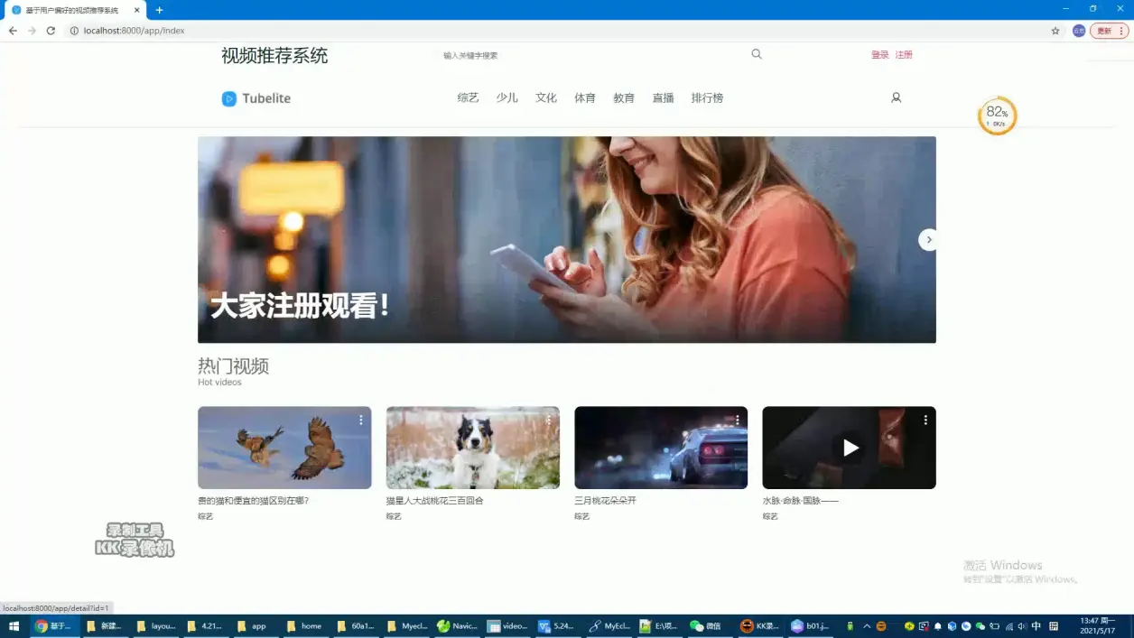Open the Windows Start menu
The image size is (1134, 638).
click(x=14, y=626)
